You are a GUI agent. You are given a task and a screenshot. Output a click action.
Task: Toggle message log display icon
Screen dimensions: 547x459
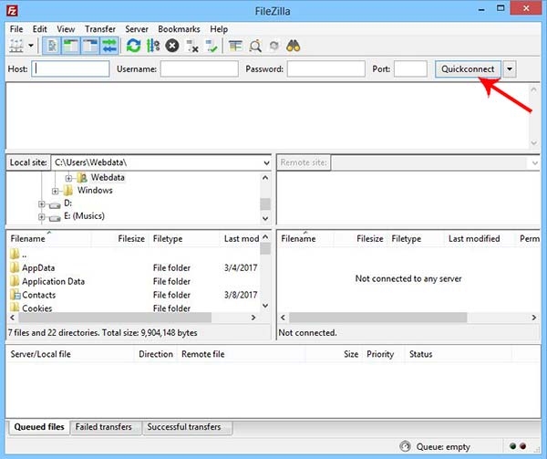click(x=52, y=46)
